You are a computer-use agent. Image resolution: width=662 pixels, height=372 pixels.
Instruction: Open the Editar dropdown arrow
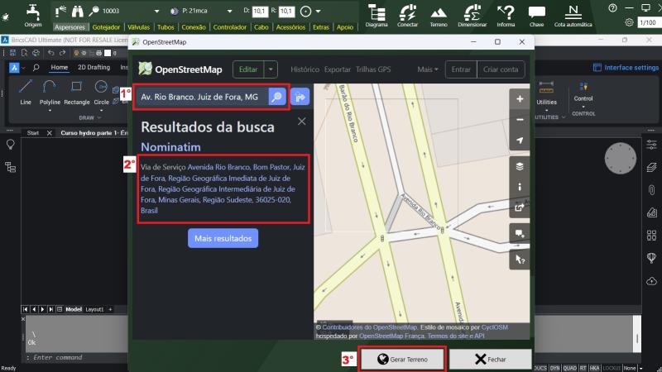(271, 69)
